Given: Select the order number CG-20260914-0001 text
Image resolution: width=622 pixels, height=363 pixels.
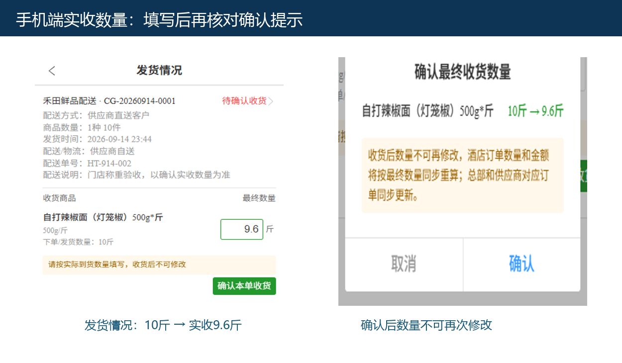Looking at the screenshot, I should (x=140, y=101).
